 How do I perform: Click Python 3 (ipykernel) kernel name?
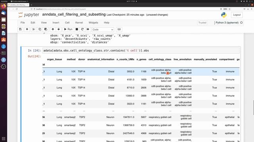click(227, 23)
